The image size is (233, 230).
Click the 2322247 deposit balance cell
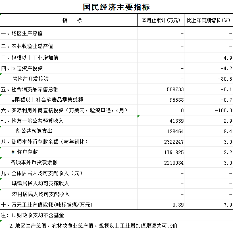coord(161,142)
